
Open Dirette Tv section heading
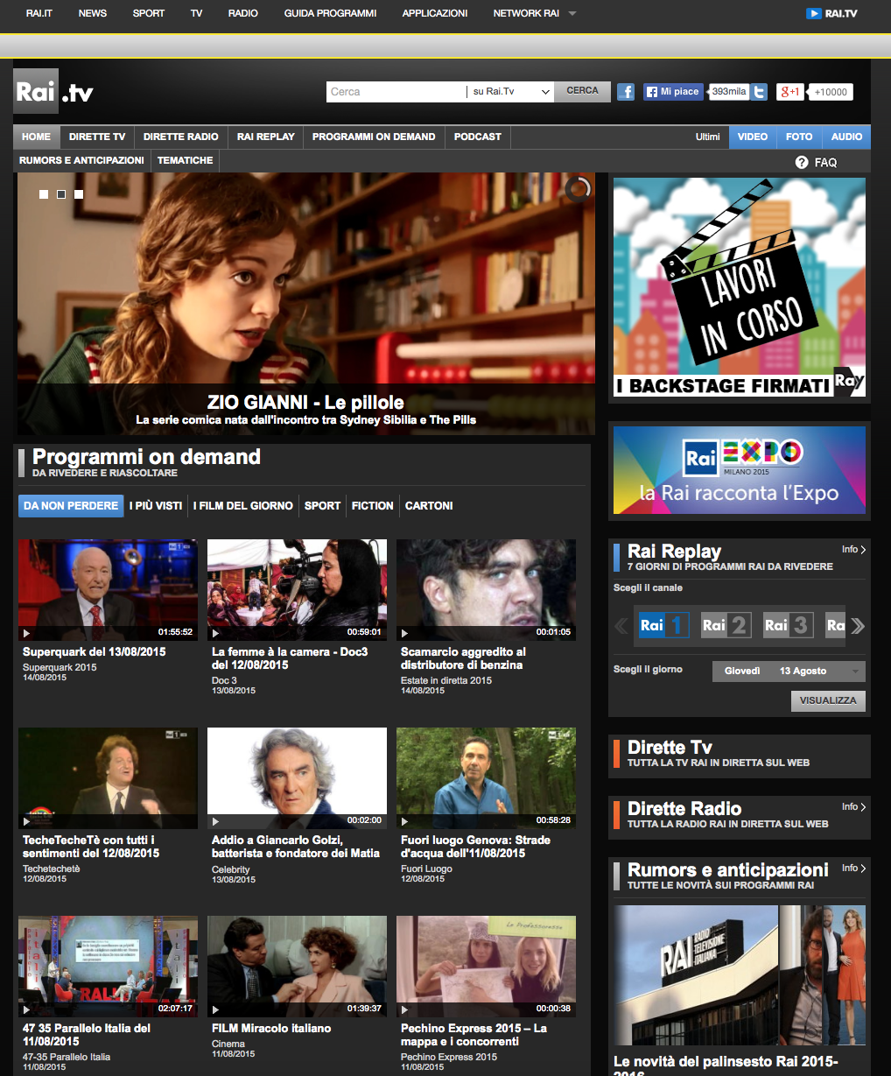[x=670, y=748]
